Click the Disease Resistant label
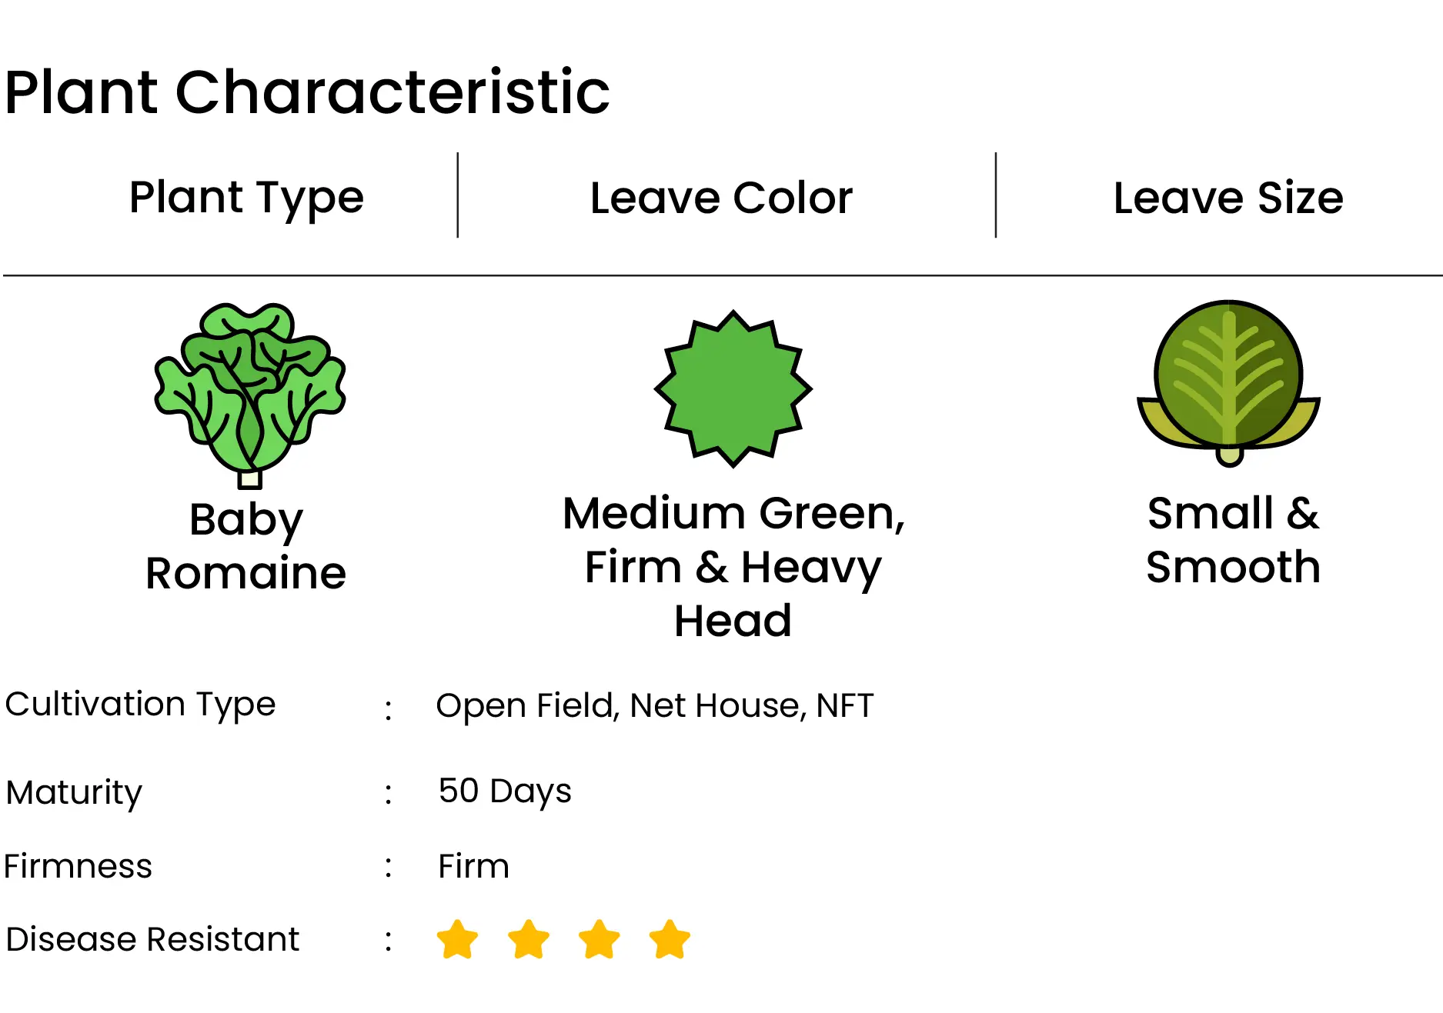This screenshot has width=1443, height=1013. [152, 939]
